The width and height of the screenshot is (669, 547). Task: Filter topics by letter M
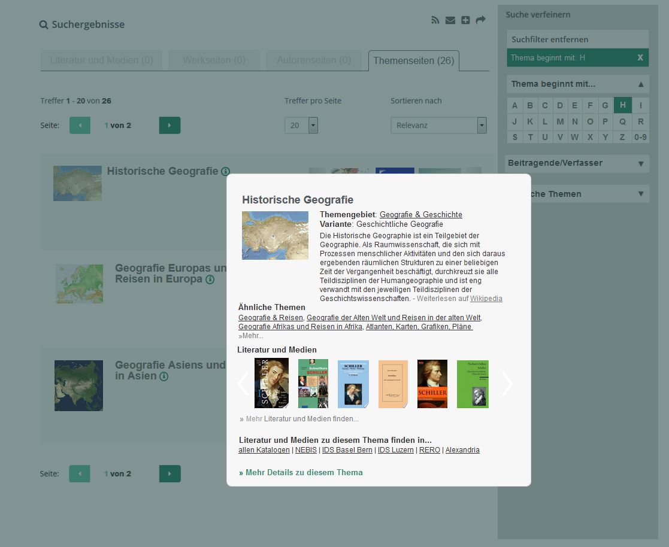click(x=560, y=121)
